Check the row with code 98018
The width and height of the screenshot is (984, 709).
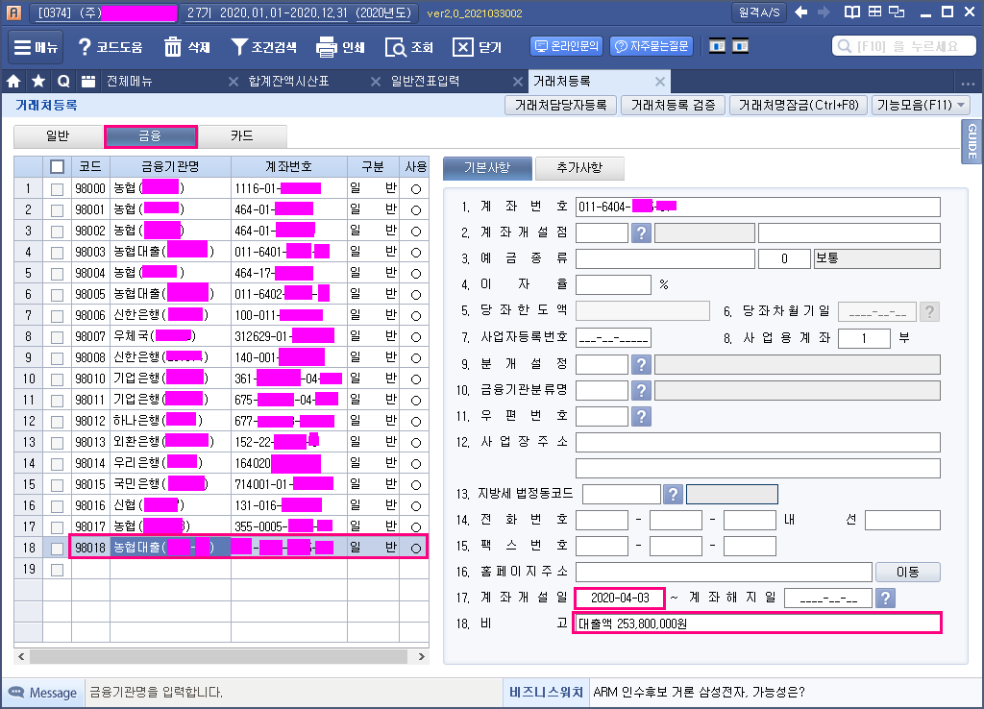pos(57,548)
